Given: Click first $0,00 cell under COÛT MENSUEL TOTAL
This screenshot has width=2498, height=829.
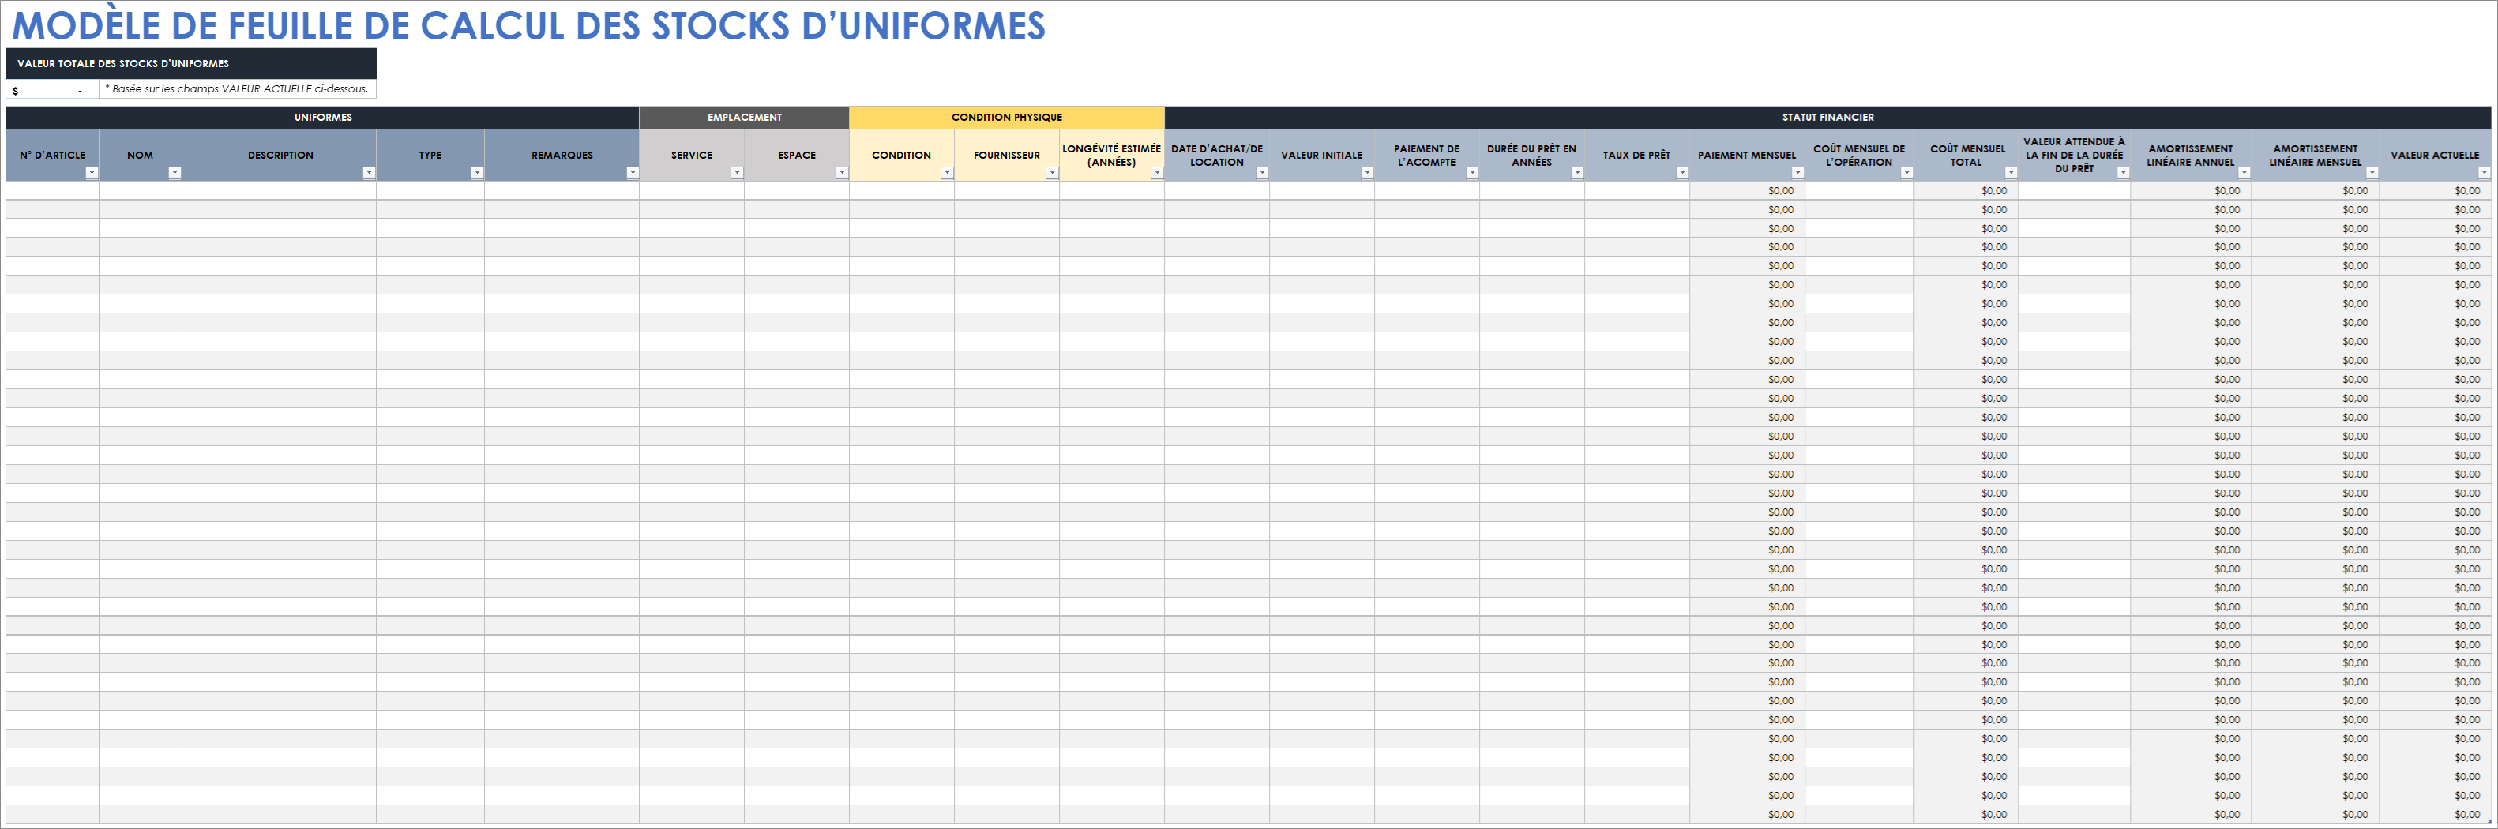Looking at the screenshot, I should point(1966,191).
